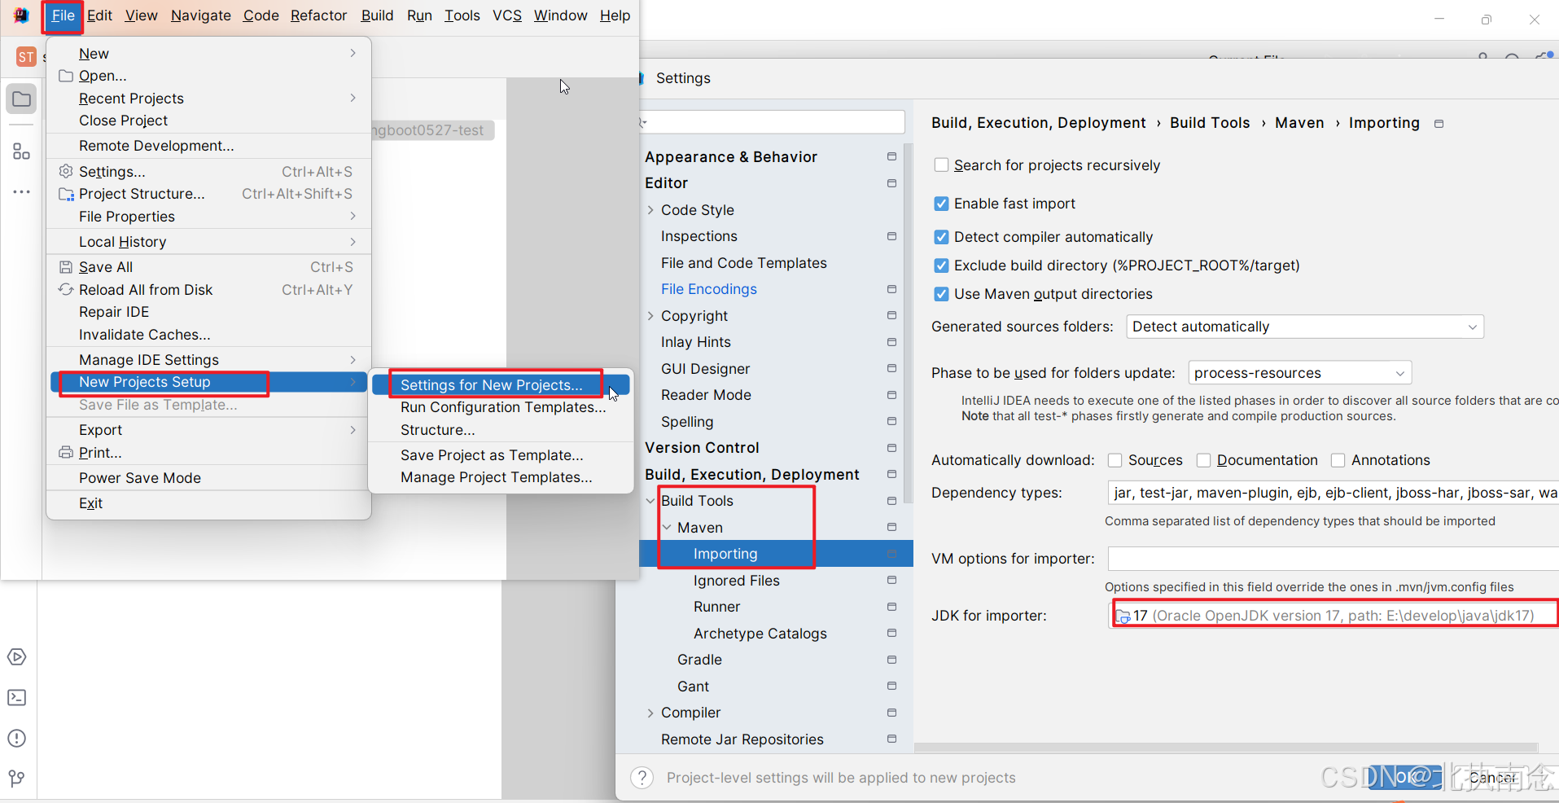Click project-level icon next to File Encodings
This screenshot has height=803, width=1559.
[891, 289]
